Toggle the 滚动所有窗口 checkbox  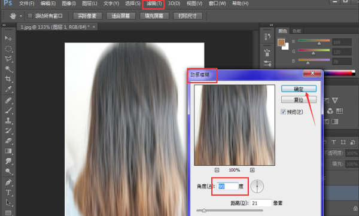tap(30, 16)
